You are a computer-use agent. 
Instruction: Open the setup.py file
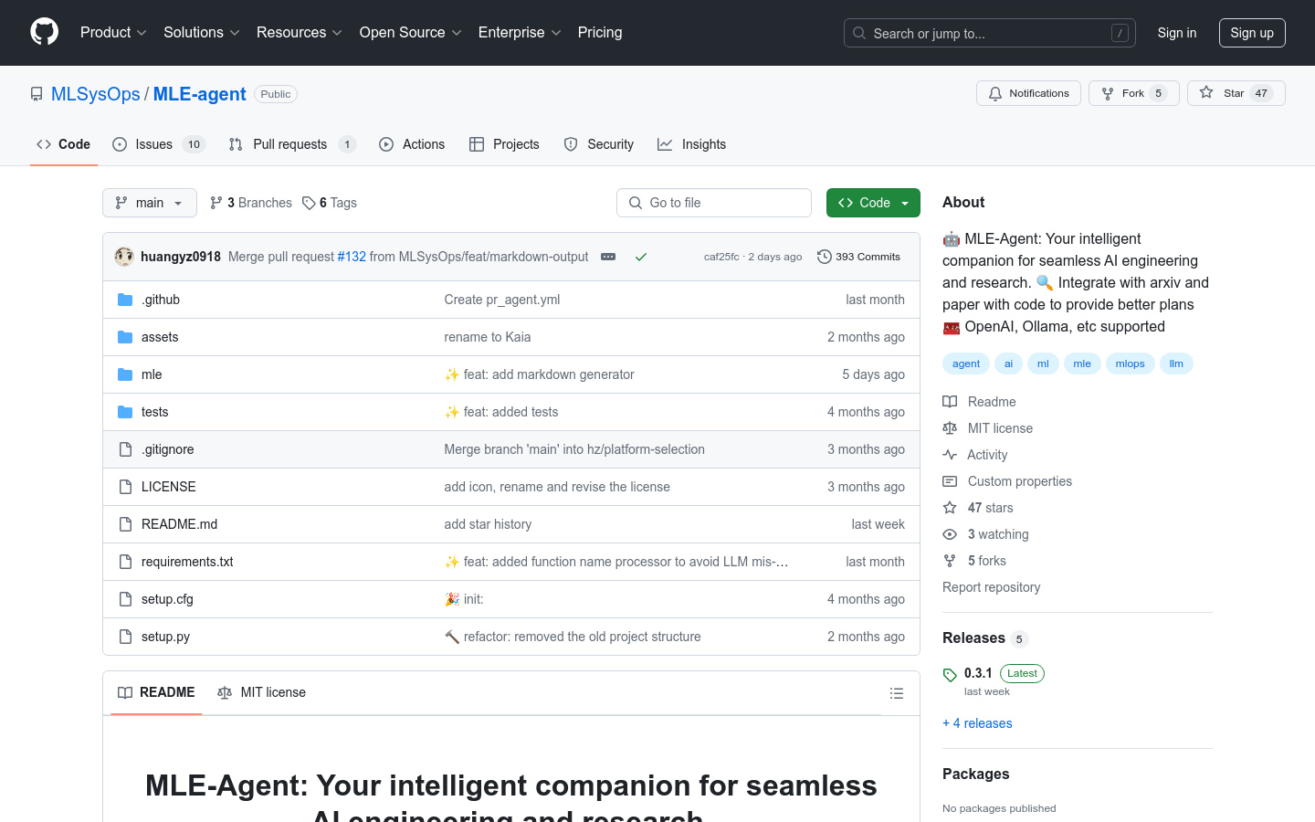point(166,637)
